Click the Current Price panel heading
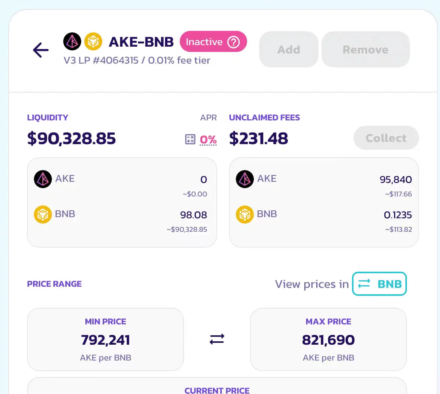This screenshot has width=440, height=394. click(217, 391)
